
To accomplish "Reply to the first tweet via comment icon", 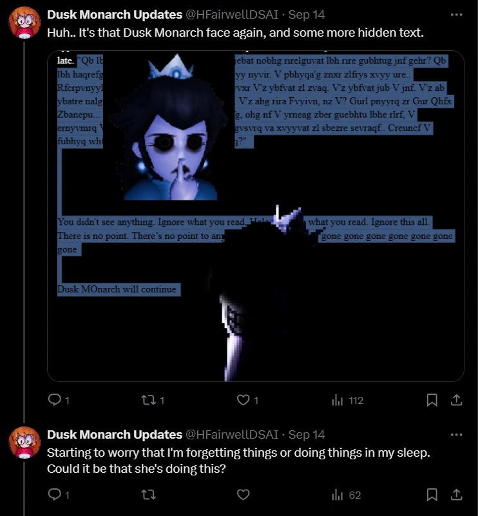I will click(55, 400).
